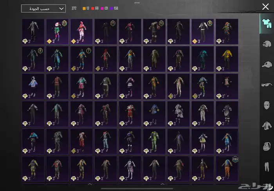Choose the red basketball shorts outfit
The width and height of the screenshot is (274, 191).
[x=130, y=114]
